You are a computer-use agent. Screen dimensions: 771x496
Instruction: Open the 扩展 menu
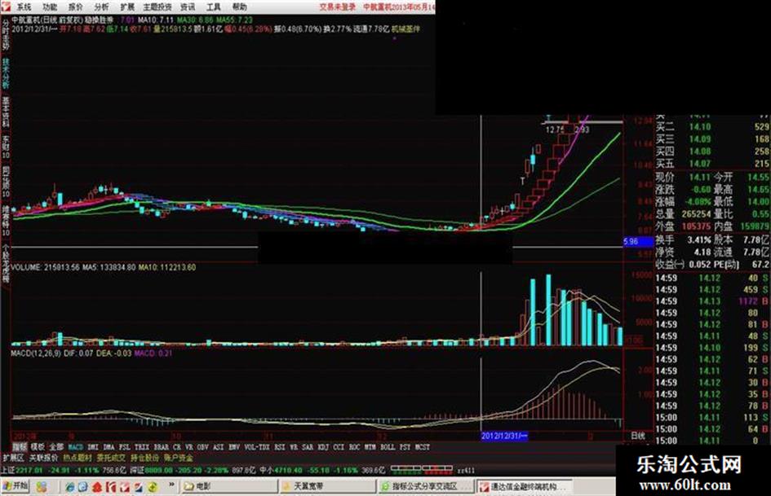click(x=127, y=7)
